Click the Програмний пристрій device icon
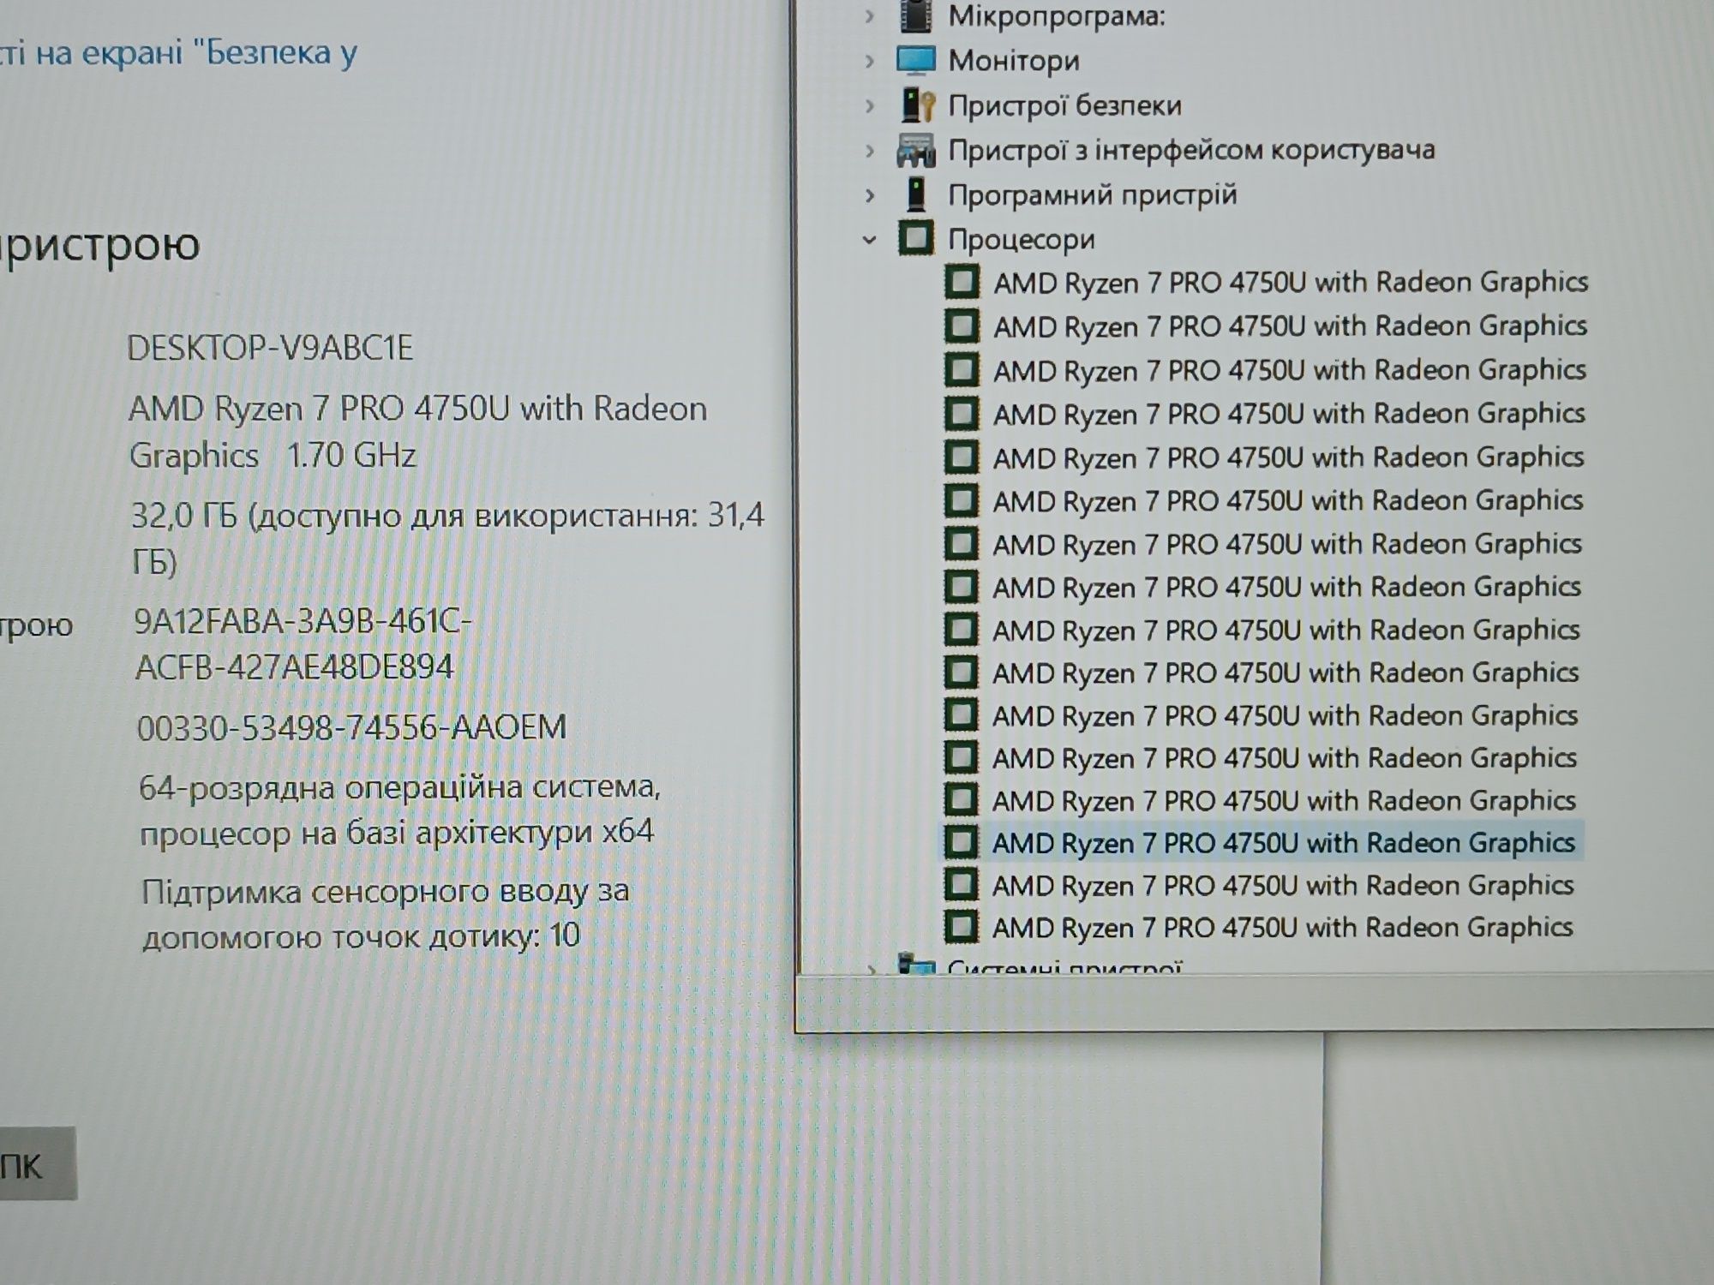1714x1285 pixels. (x=916, y=194)
